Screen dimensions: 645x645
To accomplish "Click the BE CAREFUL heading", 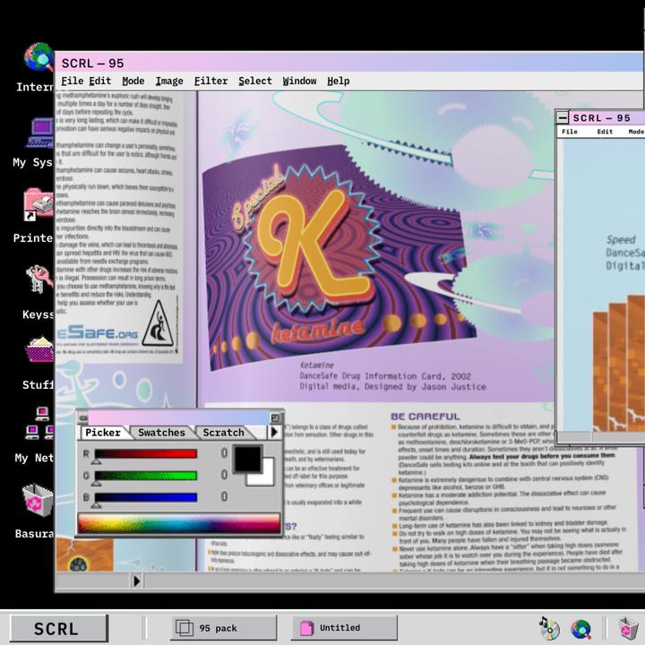I will (425, 417).
